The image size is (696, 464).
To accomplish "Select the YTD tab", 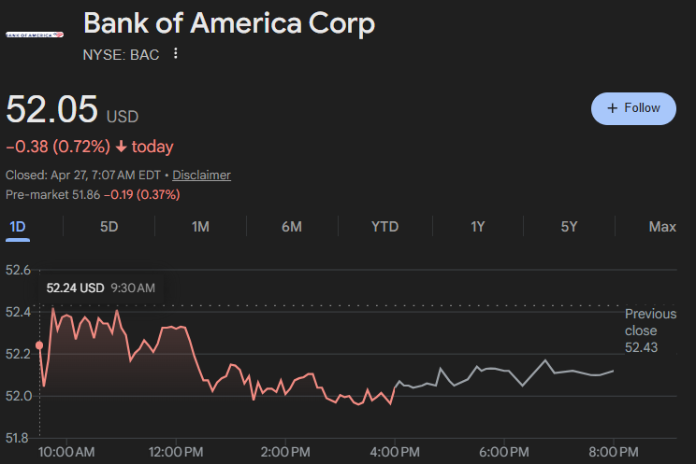I will 384,227.
